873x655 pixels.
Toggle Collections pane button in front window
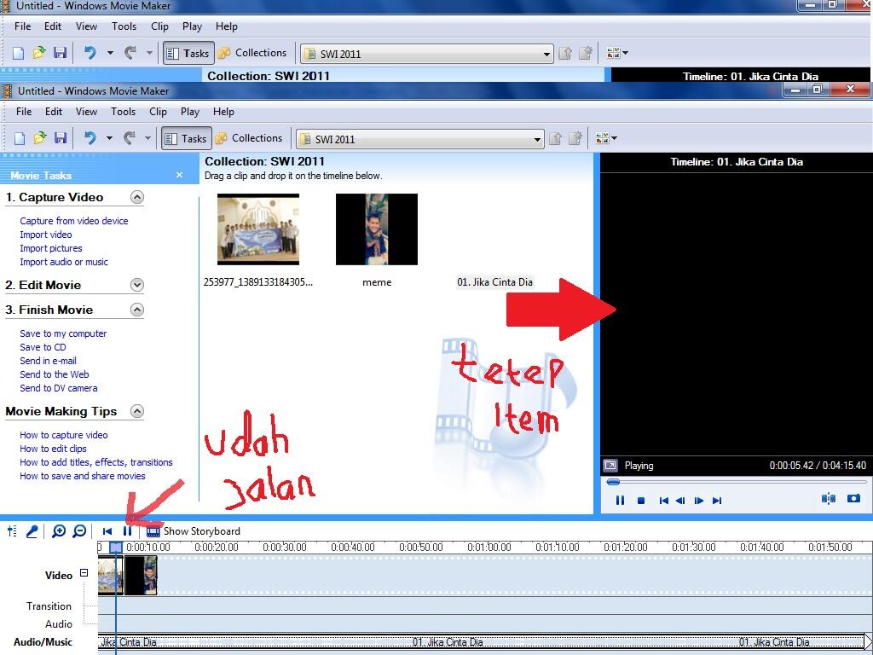(249, 138)
